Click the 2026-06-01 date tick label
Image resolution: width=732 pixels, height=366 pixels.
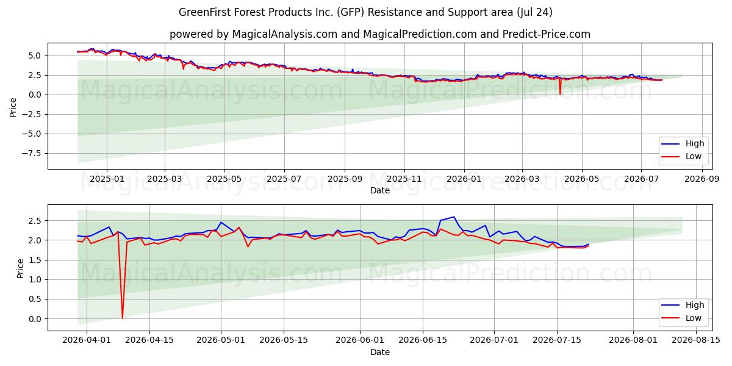360,341
